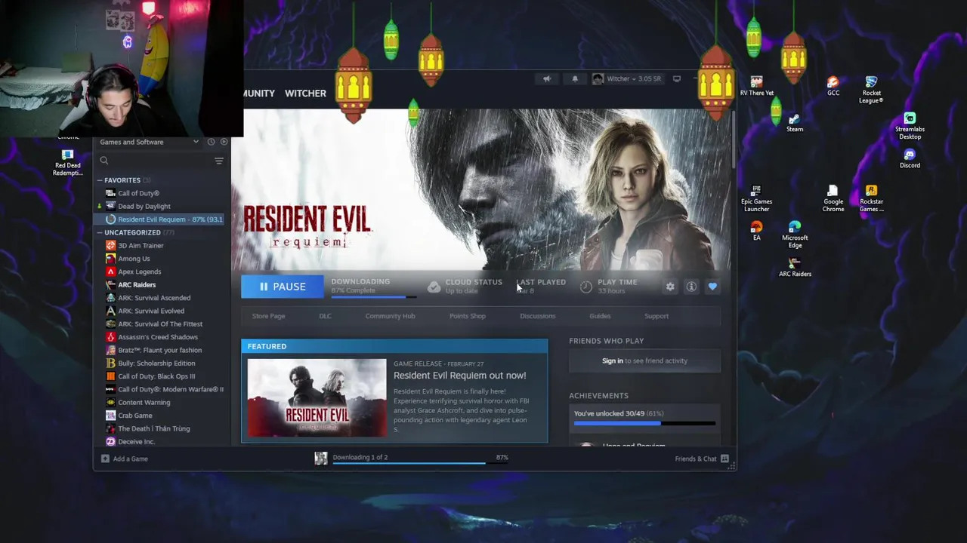The image size is (967, 543).
Task: Open achievements progress bar 30/49
Action: (644, 423)
